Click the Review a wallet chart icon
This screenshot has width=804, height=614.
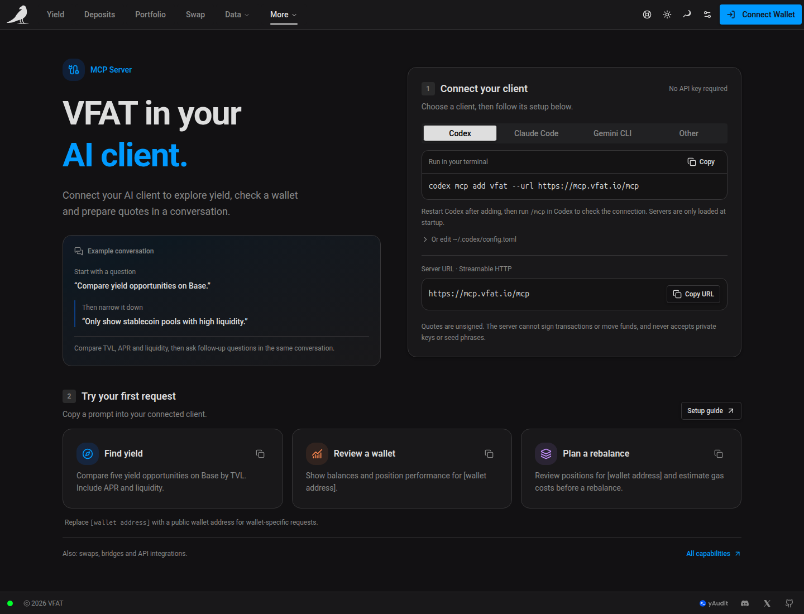click(317, 454)
